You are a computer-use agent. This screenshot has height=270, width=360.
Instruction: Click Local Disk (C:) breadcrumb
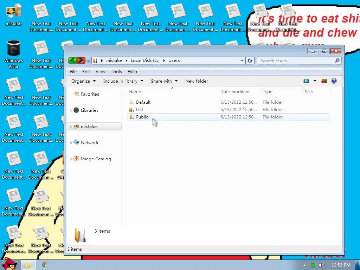[x=145, y=60]
